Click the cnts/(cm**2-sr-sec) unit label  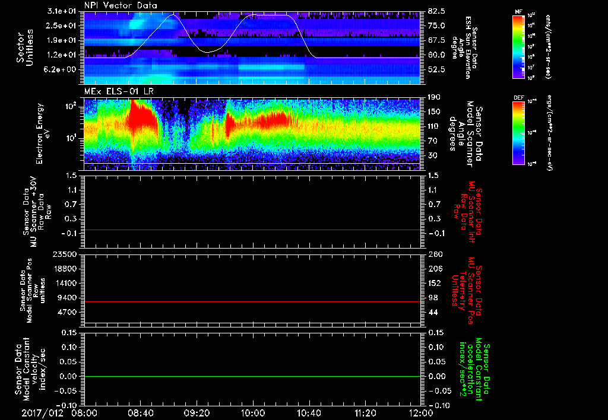(x=547, y=46)
